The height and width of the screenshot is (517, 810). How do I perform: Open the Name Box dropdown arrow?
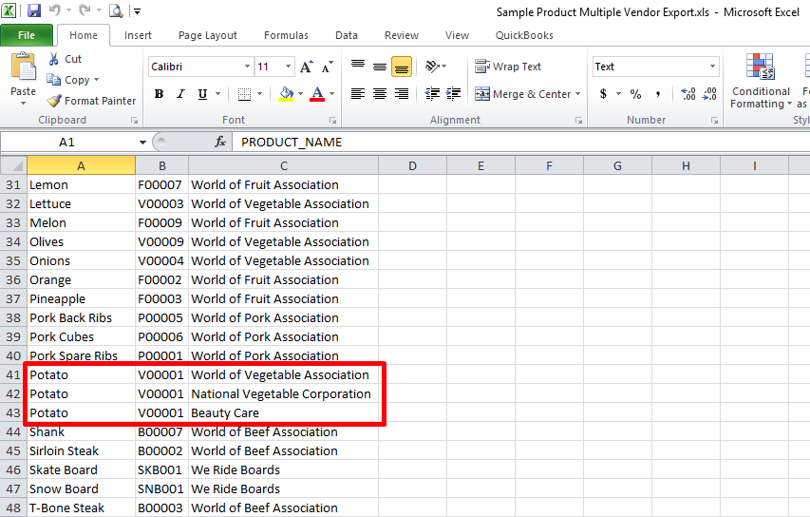(141, 142)
